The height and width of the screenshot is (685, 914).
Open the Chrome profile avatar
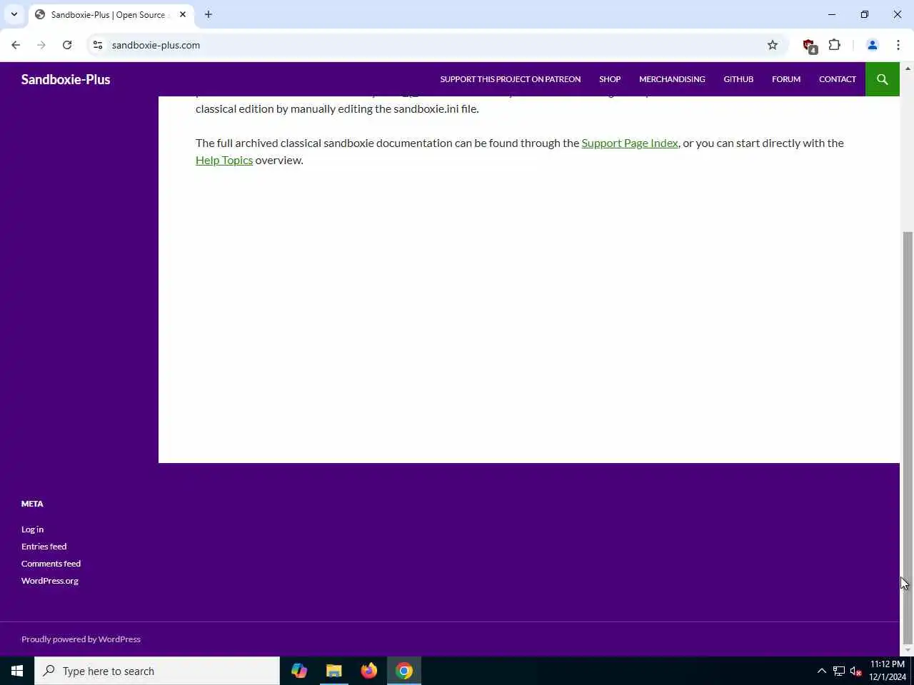coord(873,45)
